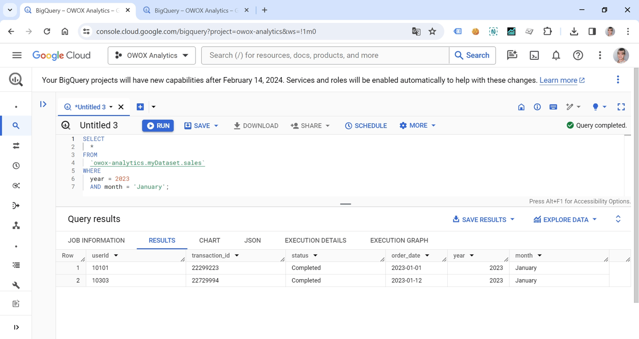
Task: Open the More settings dropdown
Action: coord(417,125)
